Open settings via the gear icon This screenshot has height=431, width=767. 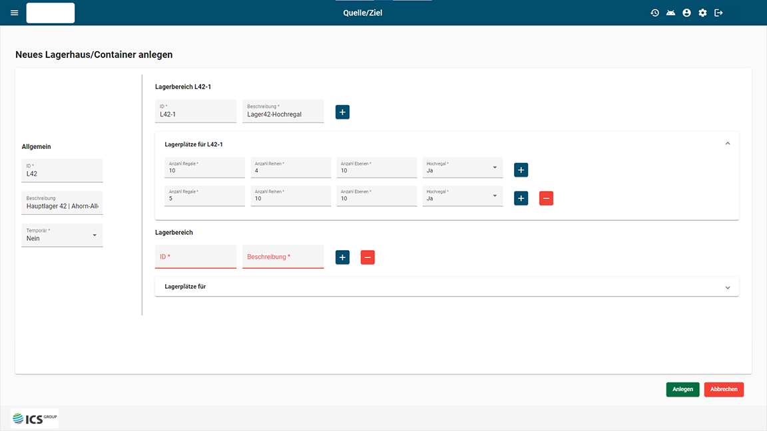tap(702, 13)
